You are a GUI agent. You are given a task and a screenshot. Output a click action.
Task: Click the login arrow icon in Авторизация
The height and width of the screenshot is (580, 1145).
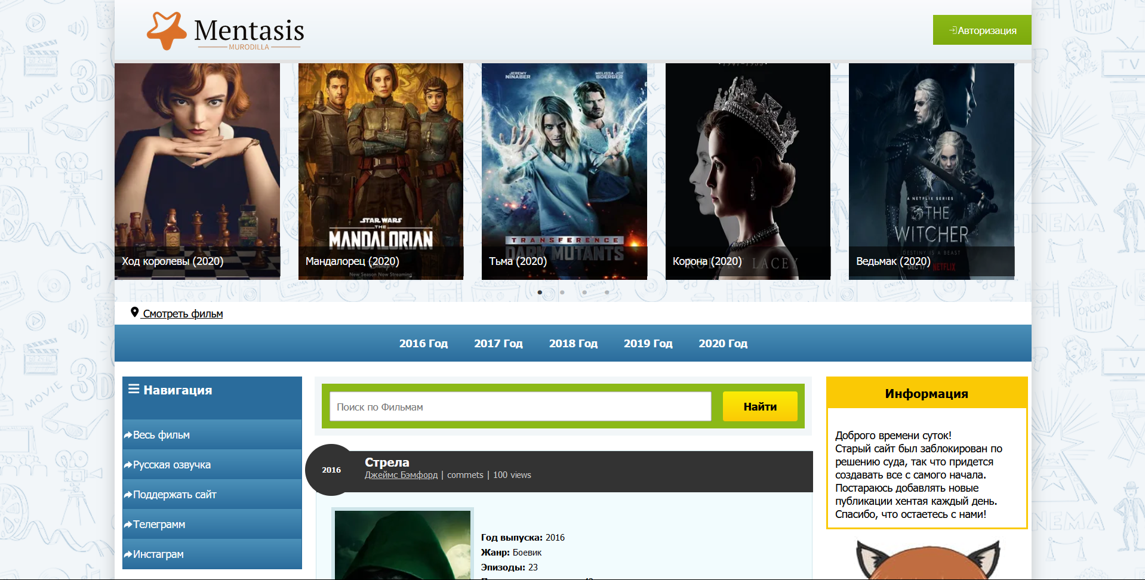click(953, 30)
